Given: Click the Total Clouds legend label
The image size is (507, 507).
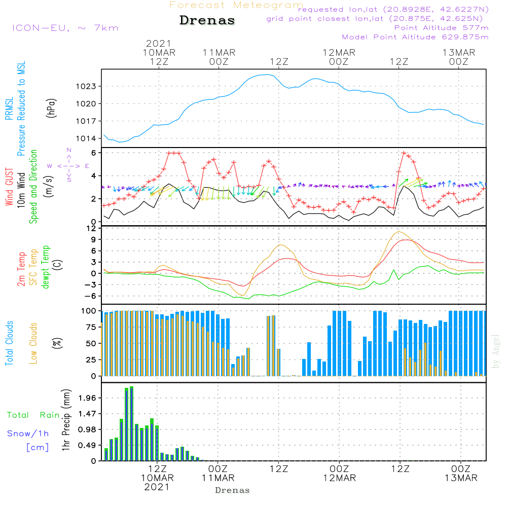Looking at the screenshot, I should pyautogui.click(x=9, y=343).
